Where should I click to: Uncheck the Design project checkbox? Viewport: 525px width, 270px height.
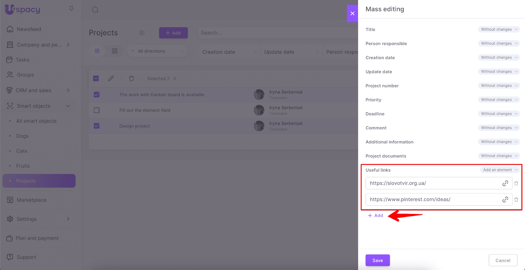(x=96, y=126)
